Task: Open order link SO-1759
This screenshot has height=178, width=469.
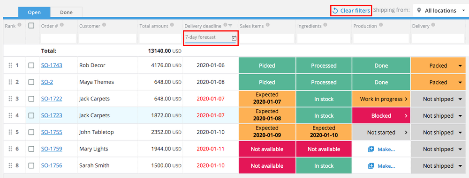Action: (52, 149)
